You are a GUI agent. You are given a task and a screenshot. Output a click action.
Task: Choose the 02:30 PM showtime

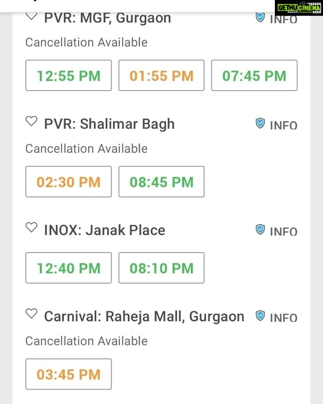pyautogui.click(x=69, y=182)
